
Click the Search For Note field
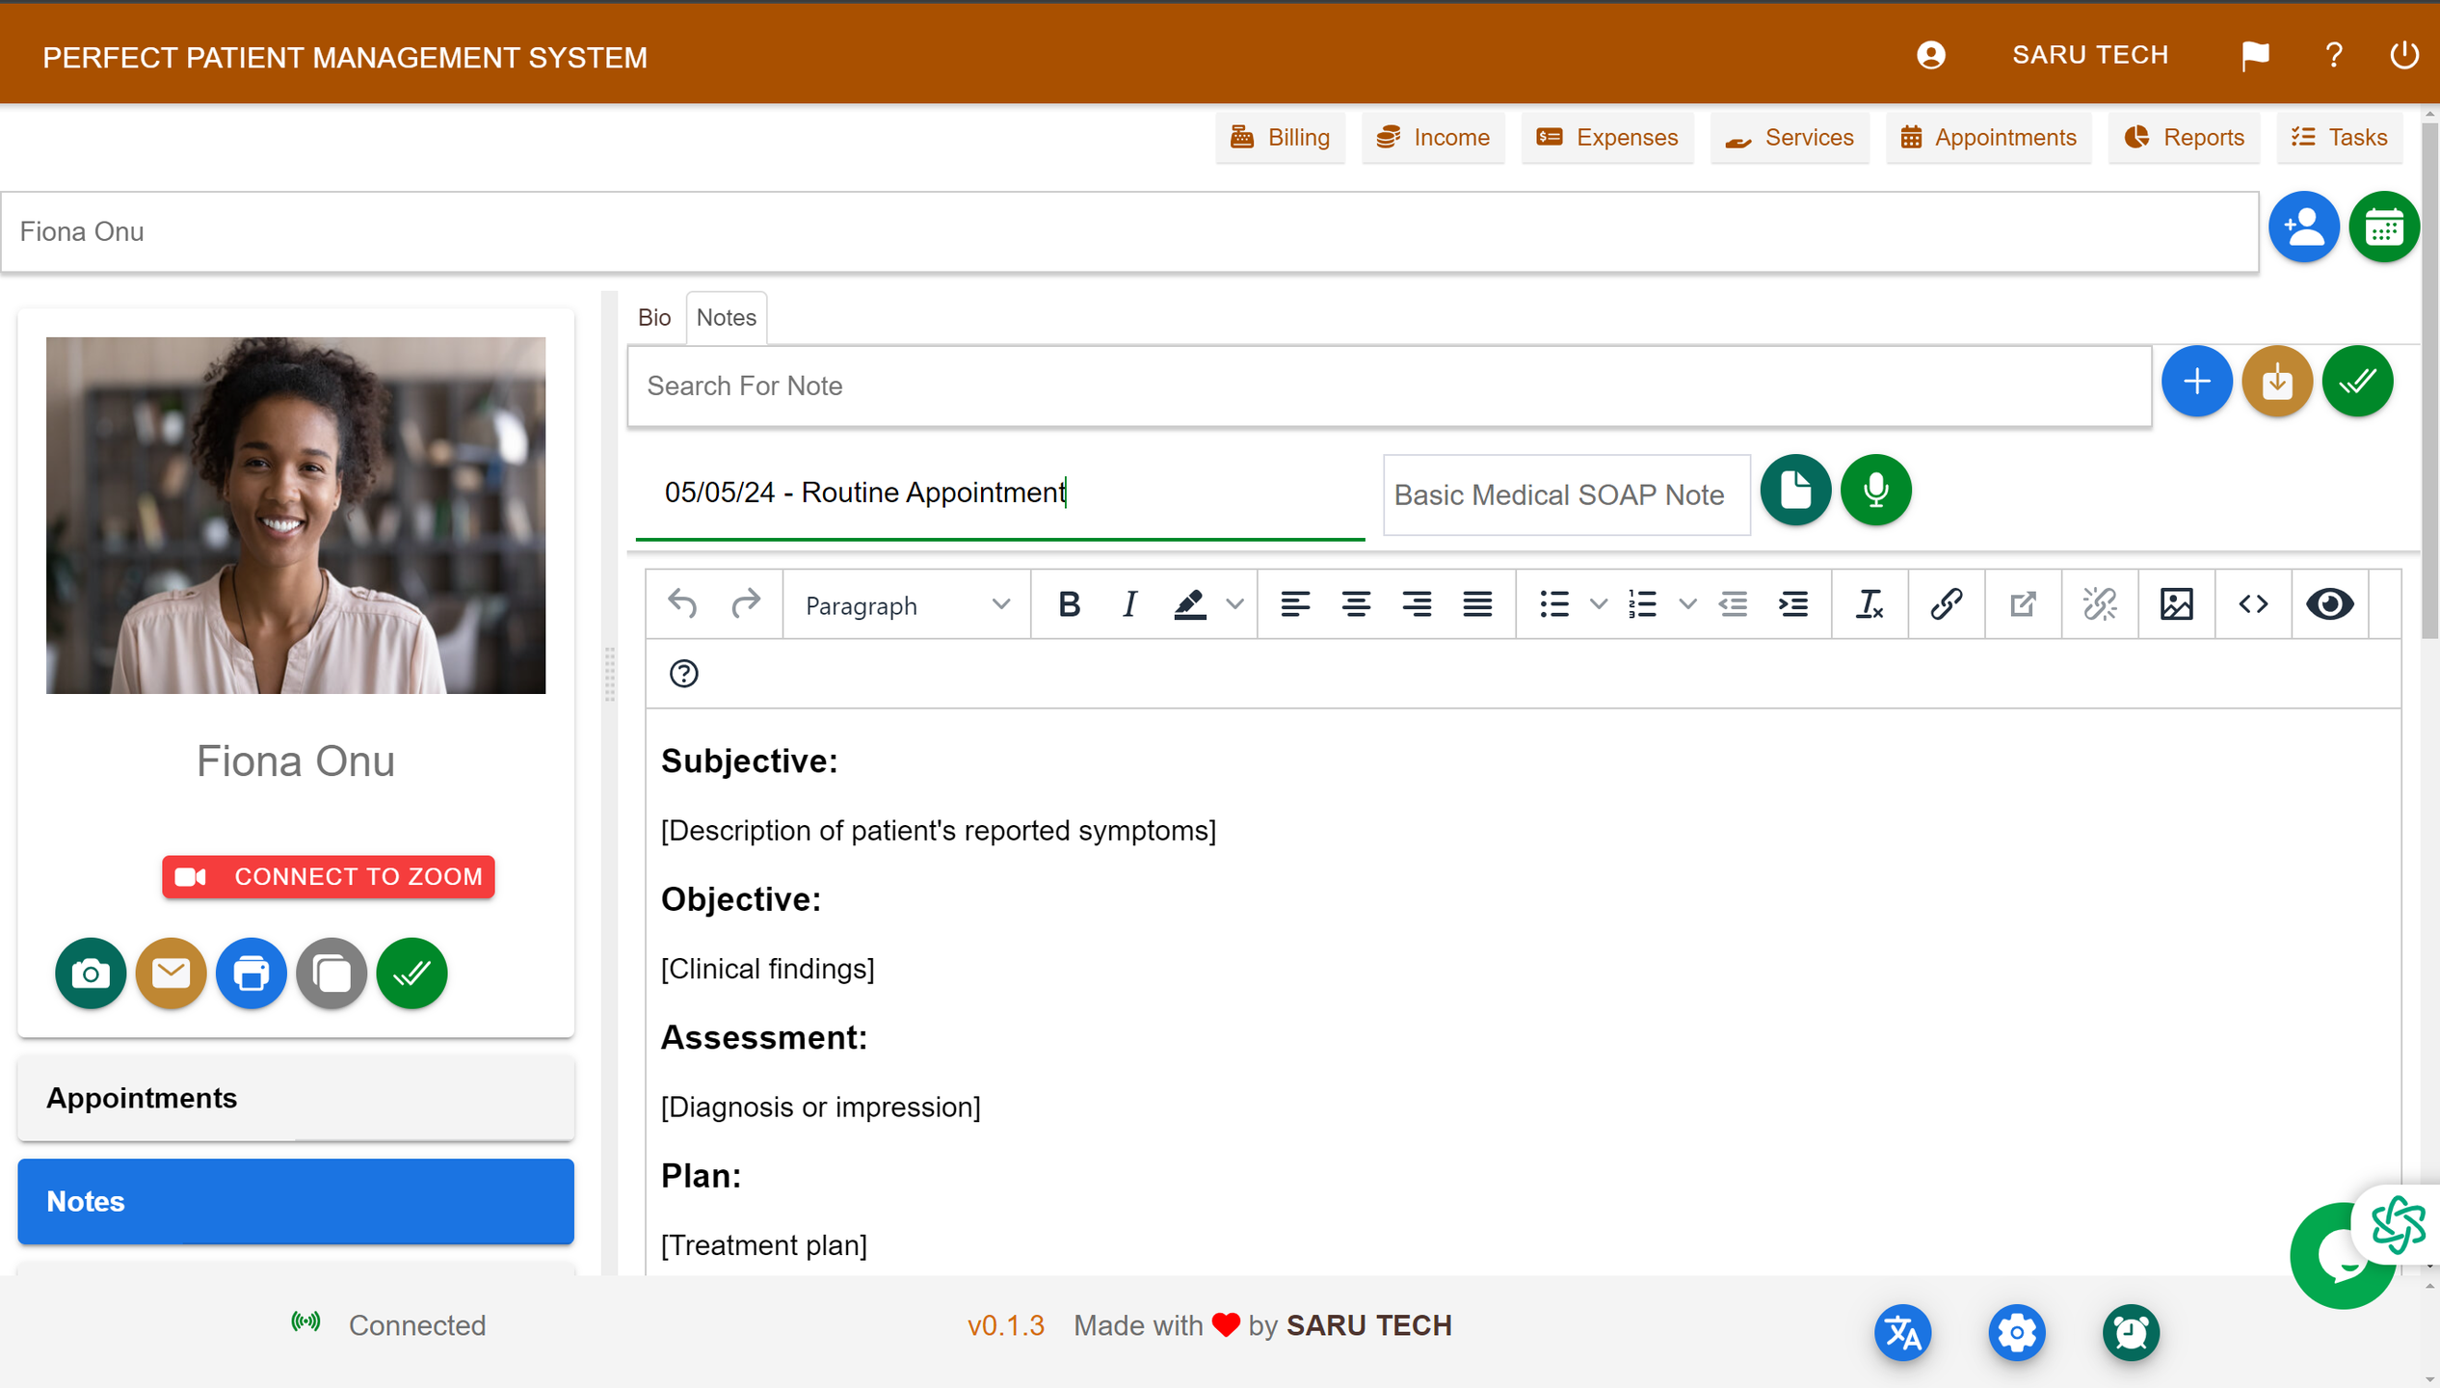(x=1388, y=386)
